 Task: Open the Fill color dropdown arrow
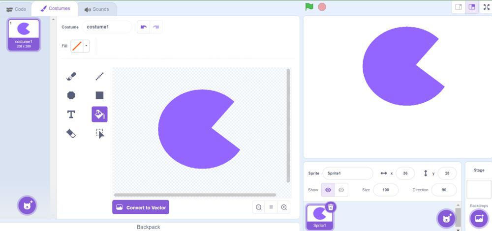(86, 46)
